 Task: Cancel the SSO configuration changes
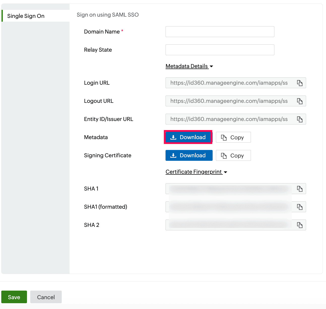46,297
